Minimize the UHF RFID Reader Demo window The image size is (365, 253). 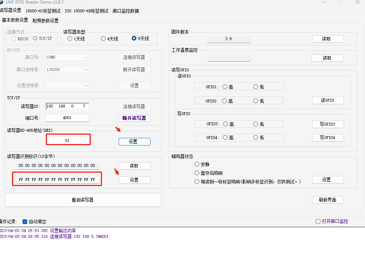click(325, 2)
